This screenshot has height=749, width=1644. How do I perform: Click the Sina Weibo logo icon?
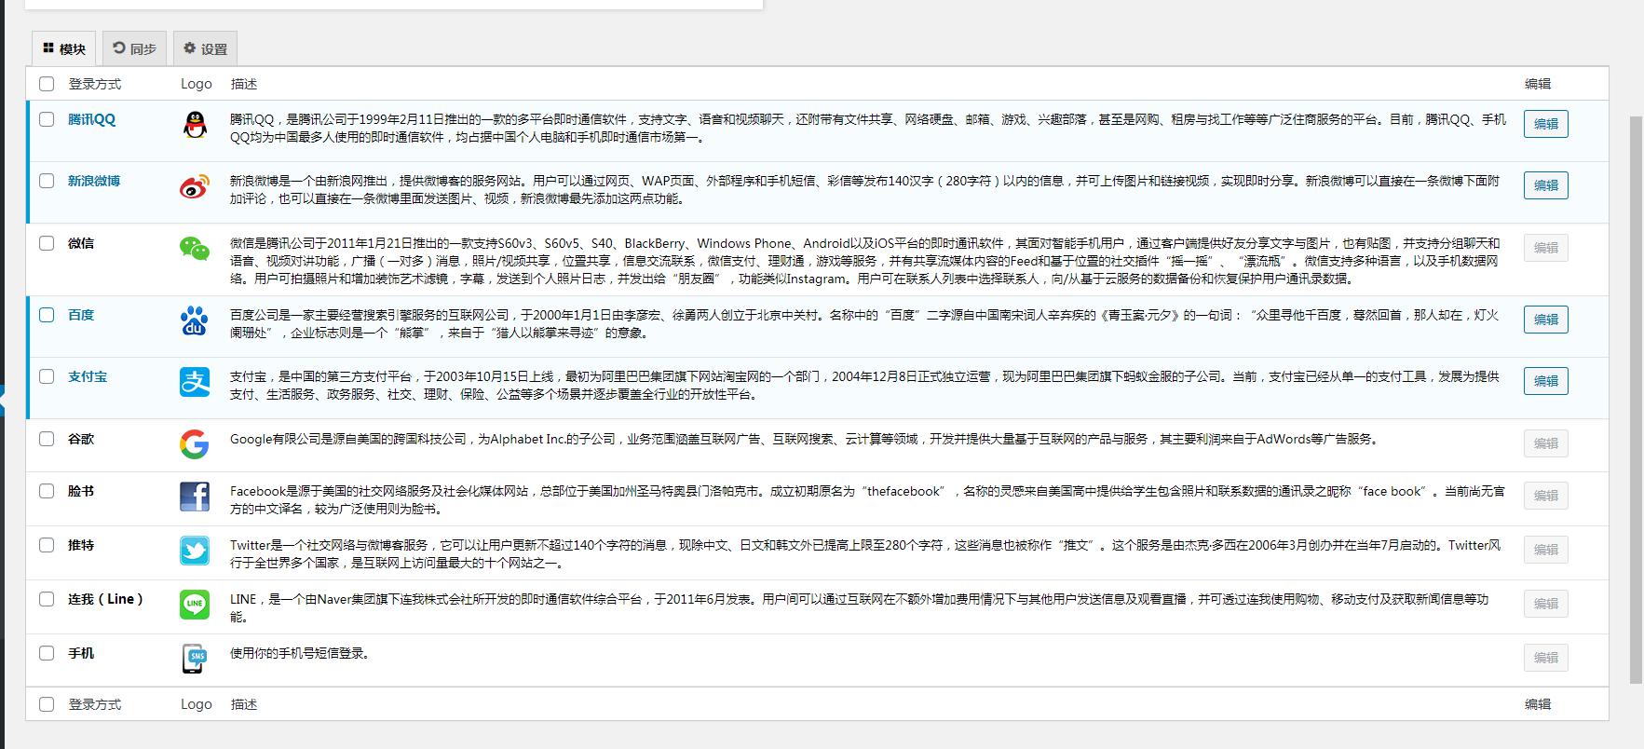(x=195, y=186)
